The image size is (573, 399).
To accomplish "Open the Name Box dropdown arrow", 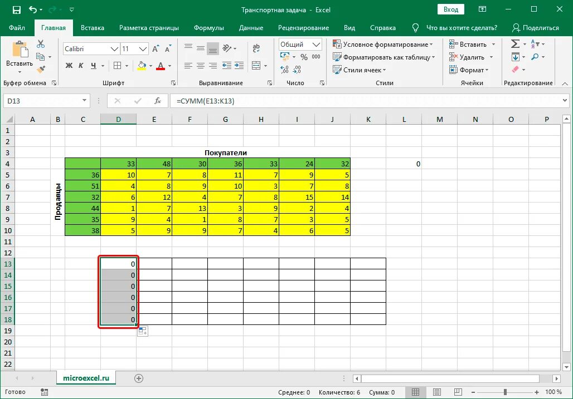I will pyautogui.click(x=84, y=100).
